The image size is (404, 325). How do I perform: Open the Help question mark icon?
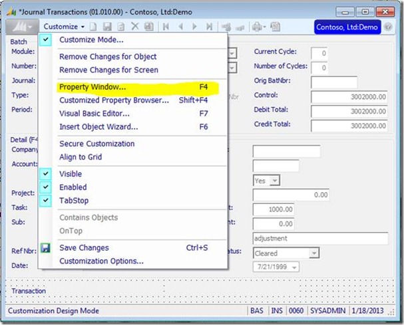(388, 27)
